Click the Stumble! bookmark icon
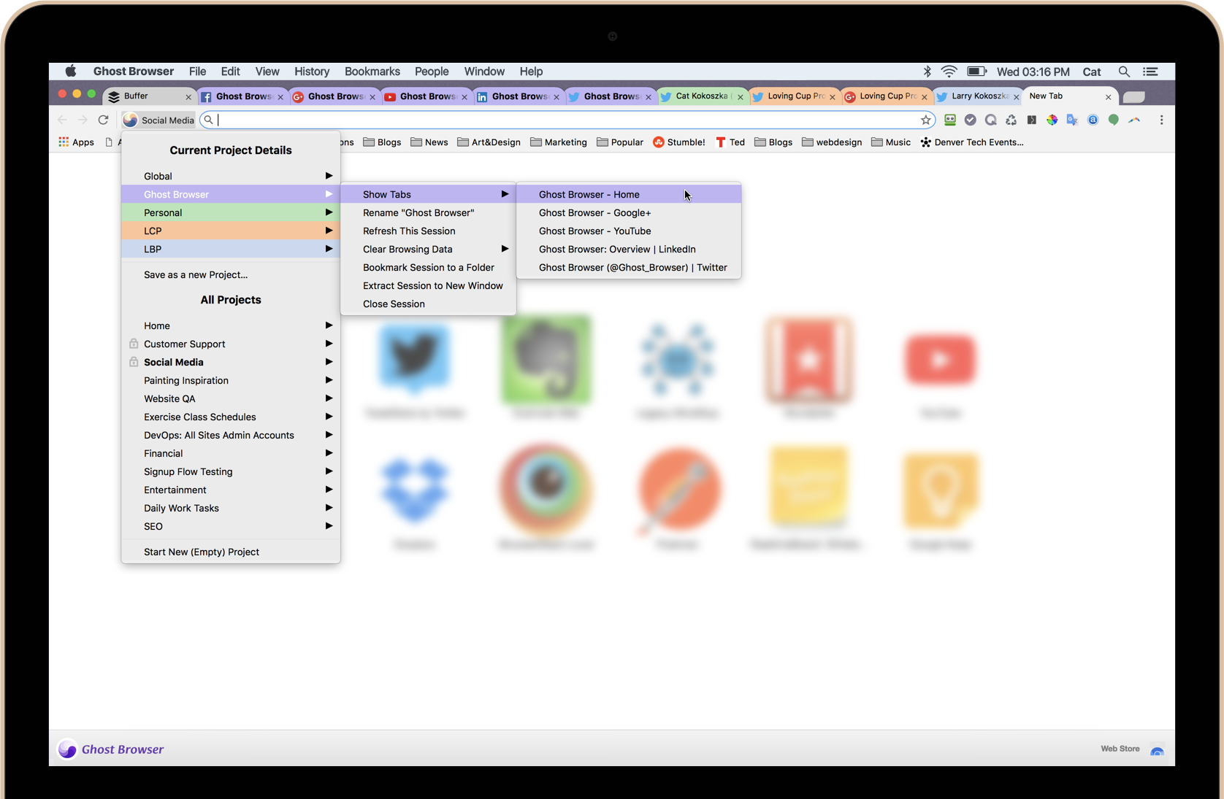The height and width of the screenshot is (799, 1224). coord(658,142)
